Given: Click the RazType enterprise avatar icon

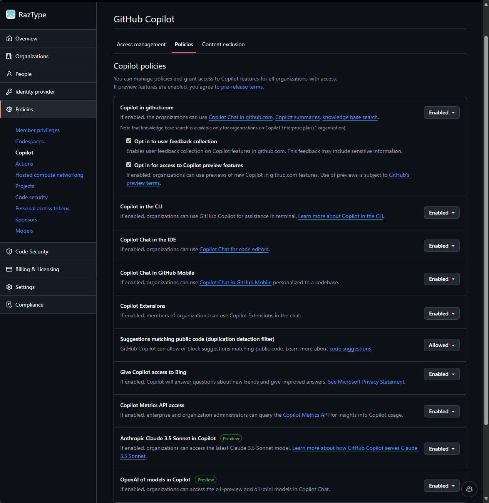Looking at the screenshot, I should (11, 15).
